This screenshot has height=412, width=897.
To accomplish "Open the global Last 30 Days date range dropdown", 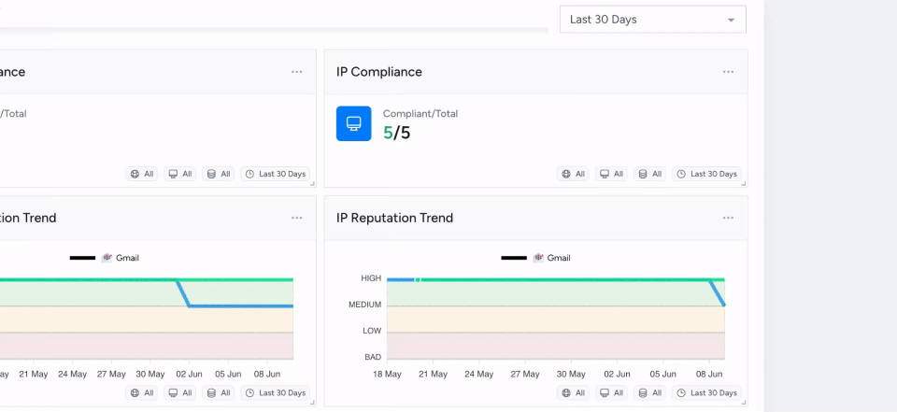I will [652, 20].
